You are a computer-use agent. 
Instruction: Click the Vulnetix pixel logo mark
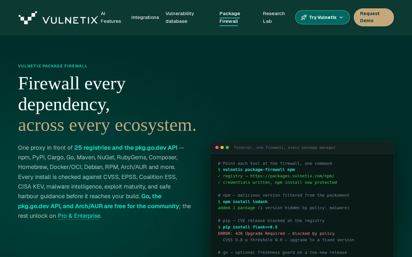point(28,18)
